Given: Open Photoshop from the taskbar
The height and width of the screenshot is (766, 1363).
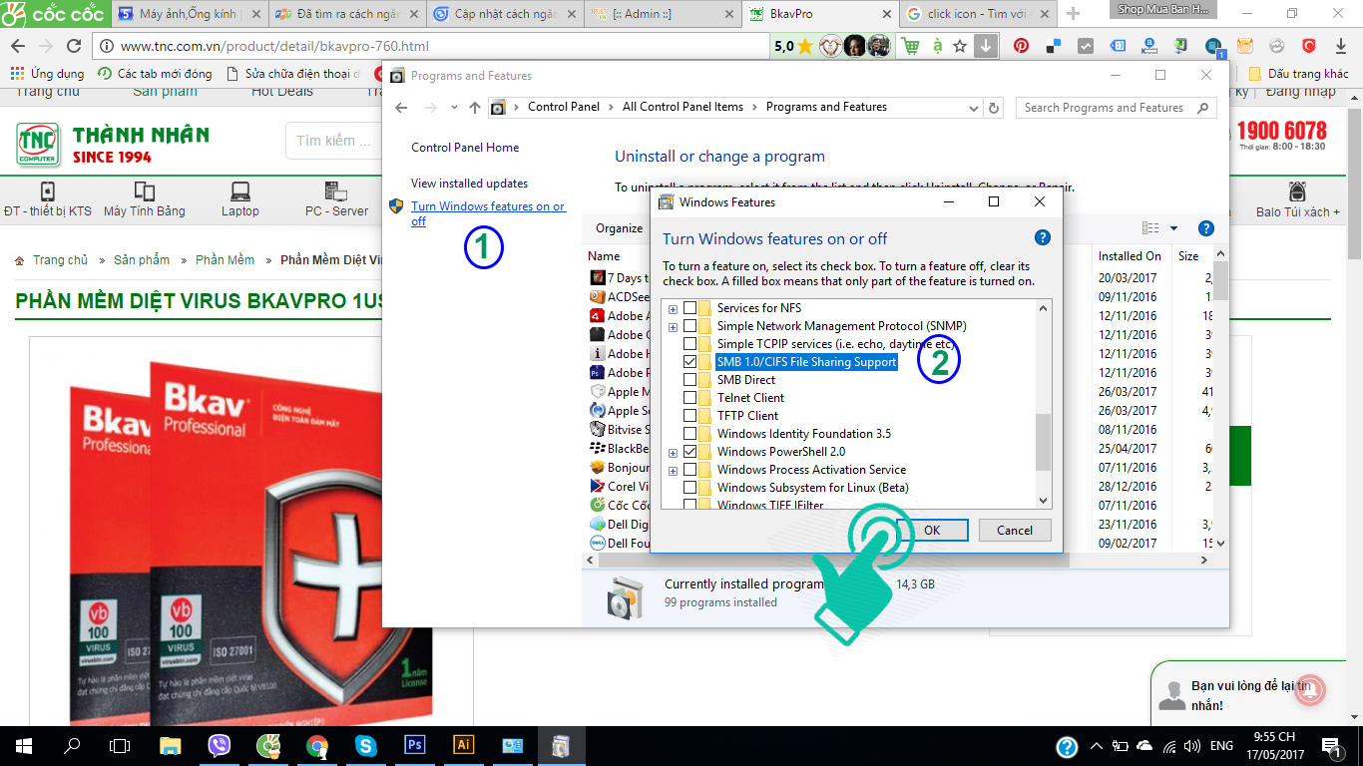Looking at the screenshot, I should pyautogui.click(x=415, y=745).
